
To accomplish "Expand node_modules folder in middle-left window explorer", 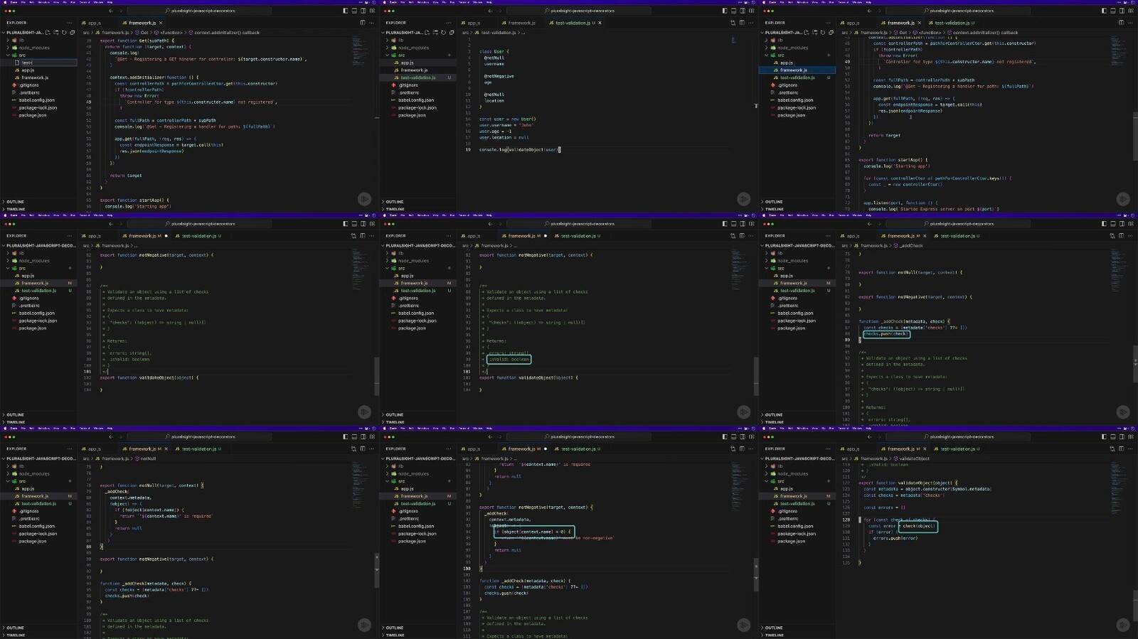I will tap(34, 261).
